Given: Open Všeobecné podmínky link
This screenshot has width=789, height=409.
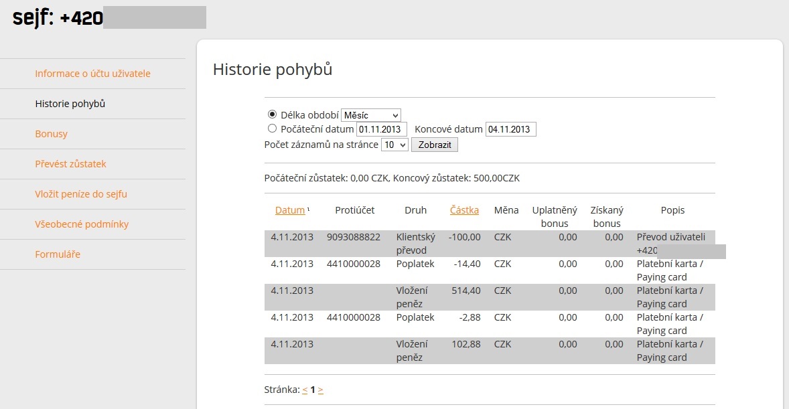Looking at the screenshot, I should (82, 224).
